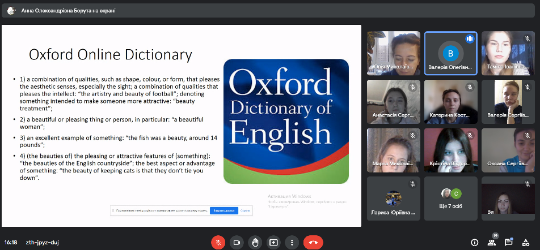Screen dimensions: 540x250
Task: Click the presenter avatar in top bar
Action: pyautogui.click(x=11, y=10)
